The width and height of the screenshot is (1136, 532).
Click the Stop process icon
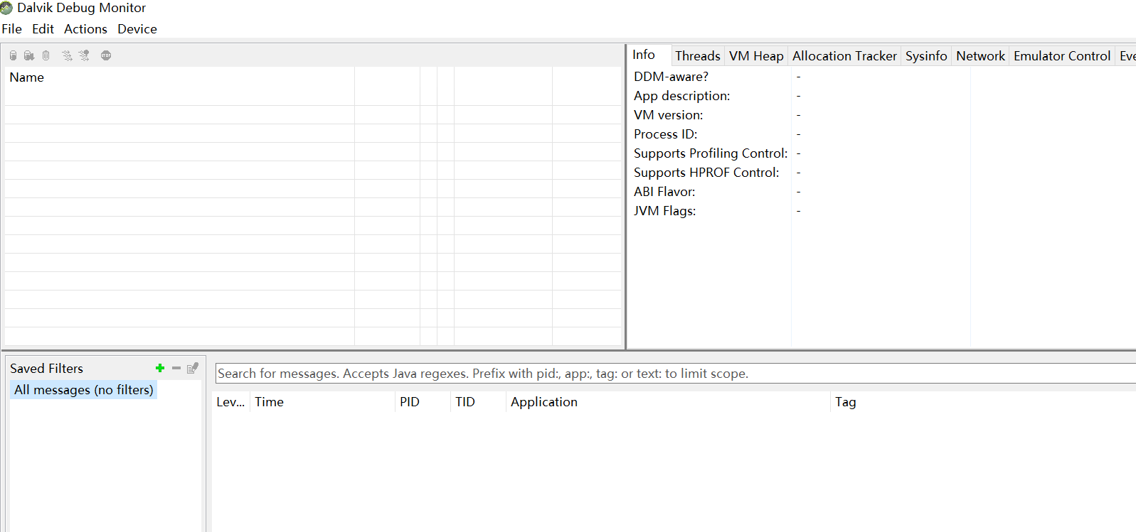click(106, 55)
